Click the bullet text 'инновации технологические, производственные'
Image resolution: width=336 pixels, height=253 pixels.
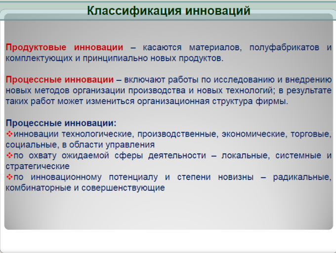coord(116,134)
